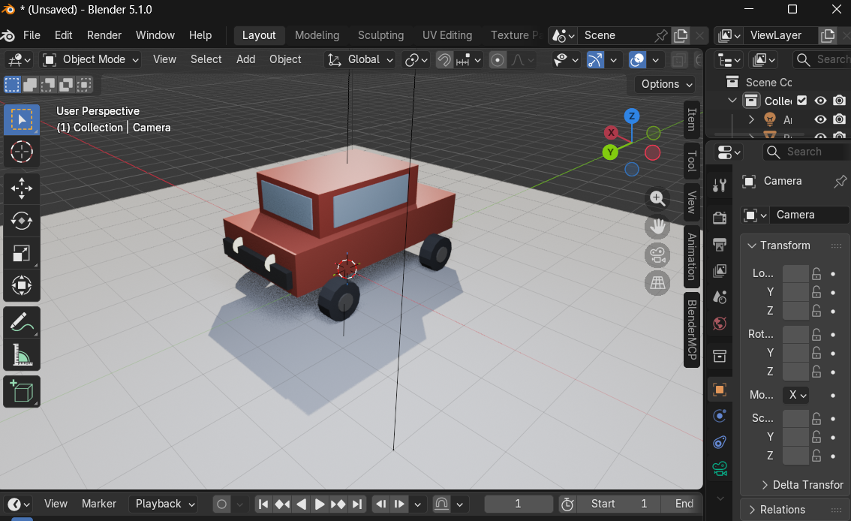Switch to the UV Editing workspace tab
This screenshot has width=851, height=521.
click(x=447, y=35)
